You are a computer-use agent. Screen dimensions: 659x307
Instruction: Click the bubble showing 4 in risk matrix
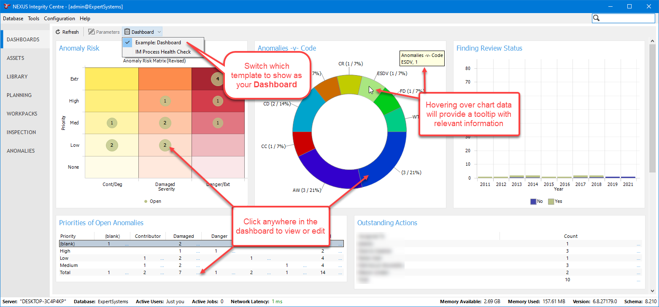coord(217,79)
